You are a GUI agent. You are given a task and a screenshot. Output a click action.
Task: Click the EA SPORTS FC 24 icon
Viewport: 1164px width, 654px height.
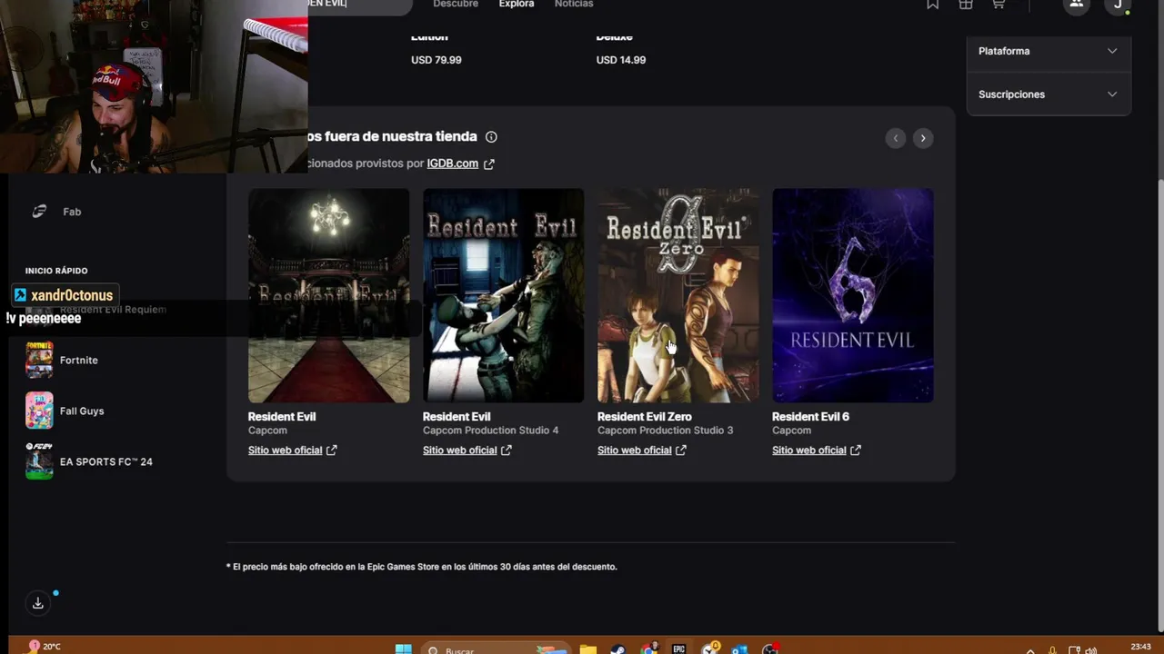(x=39, y=461)
